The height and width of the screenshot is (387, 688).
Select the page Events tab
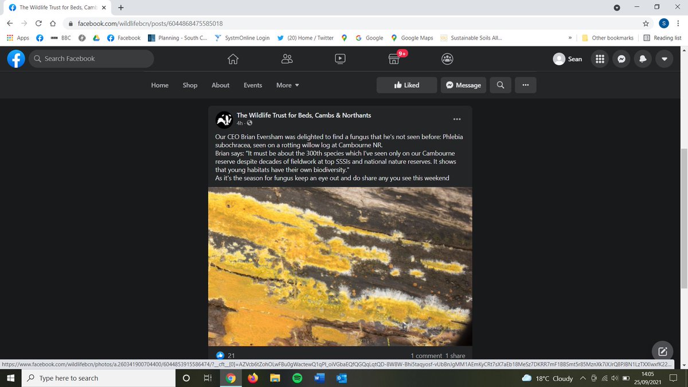point(253,85)
